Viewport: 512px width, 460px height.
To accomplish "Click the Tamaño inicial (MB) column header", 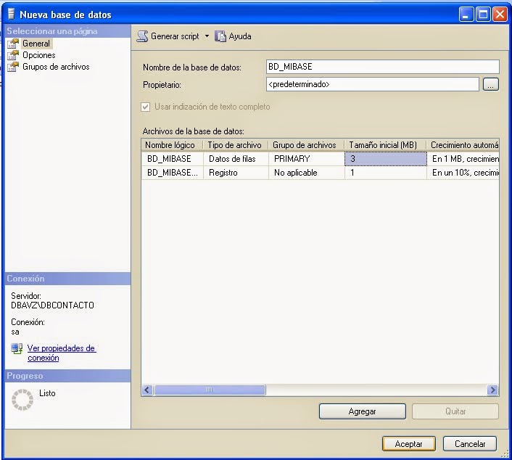I will [385, 145].
